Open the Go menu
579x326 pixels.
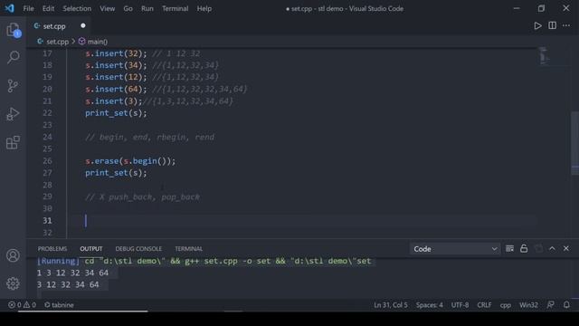click(128, 8)
